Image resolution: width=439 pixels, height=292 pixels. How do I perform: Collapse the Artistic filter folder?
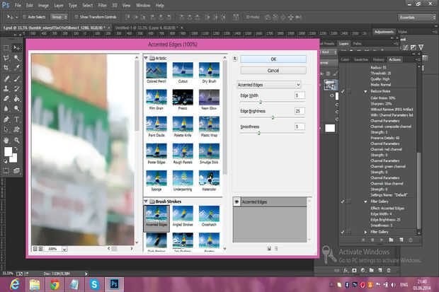(146, 58)
